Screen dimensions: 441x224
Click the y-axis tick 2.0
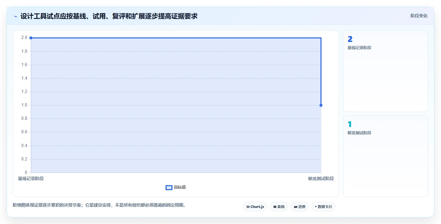[24, 38]
